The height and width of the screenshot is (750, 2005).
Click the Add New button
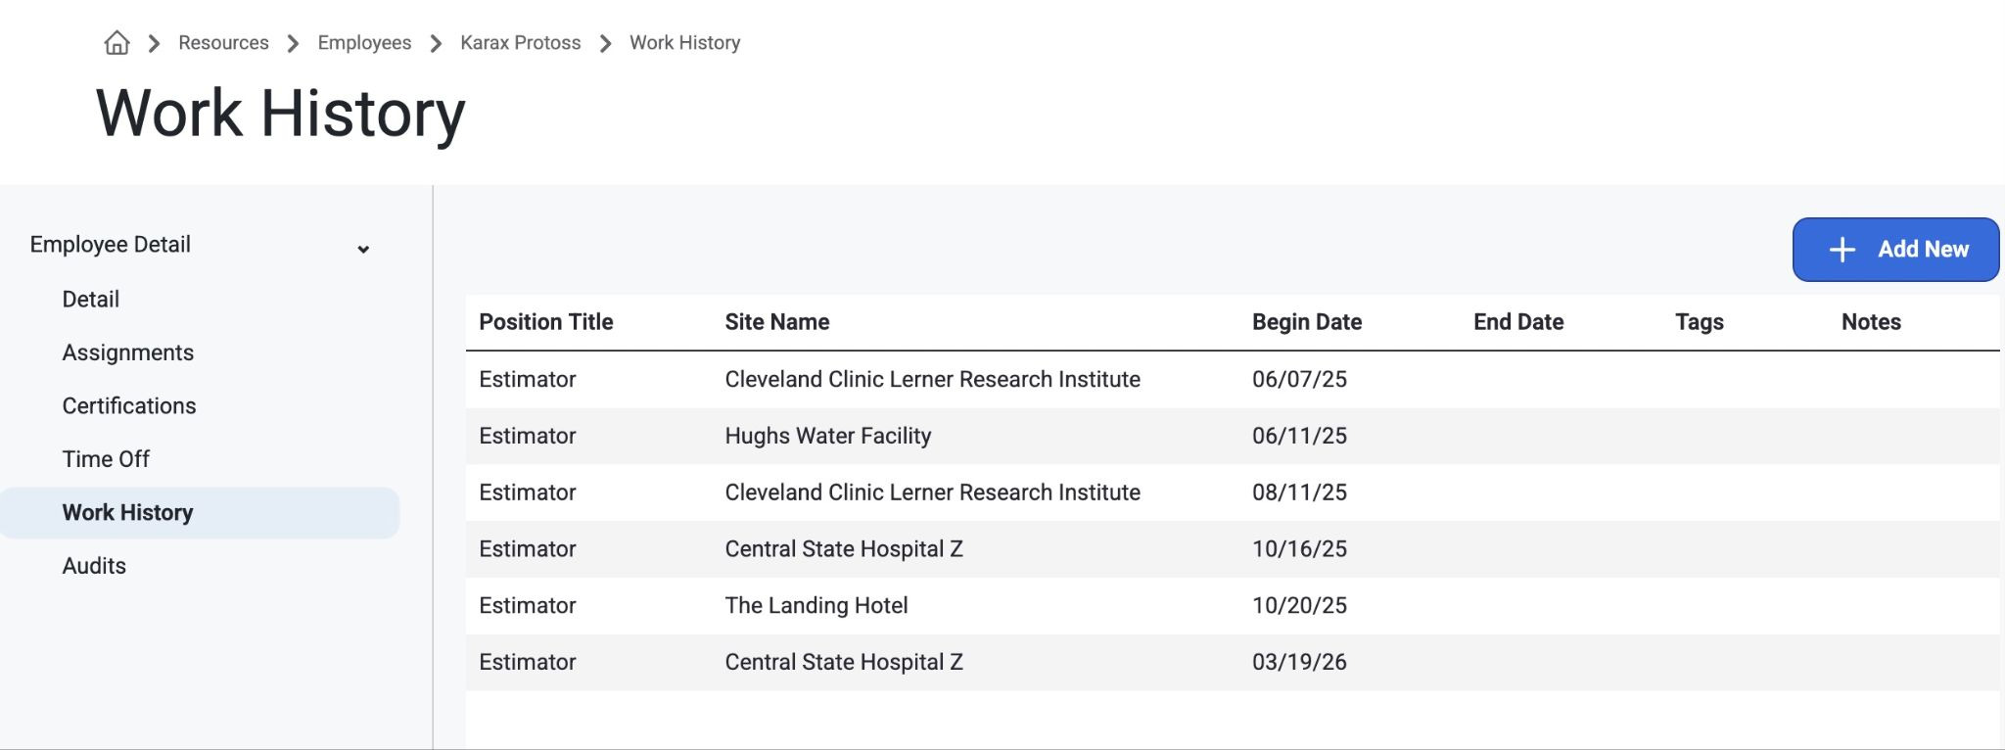click(1895, 250)
